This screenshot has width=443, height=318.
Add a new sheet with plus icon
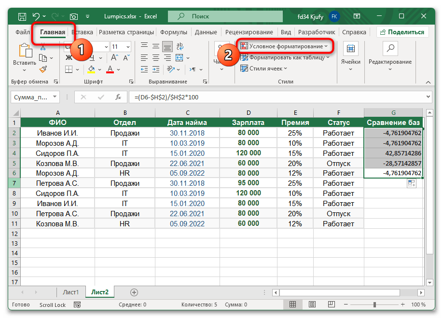[134, 292]
